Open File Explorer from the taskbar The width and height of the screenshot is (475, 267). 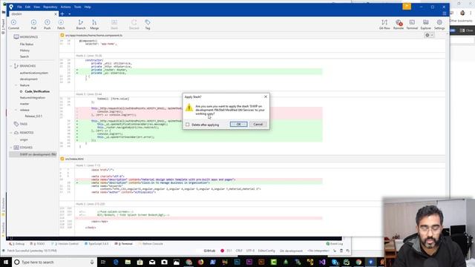128,262
